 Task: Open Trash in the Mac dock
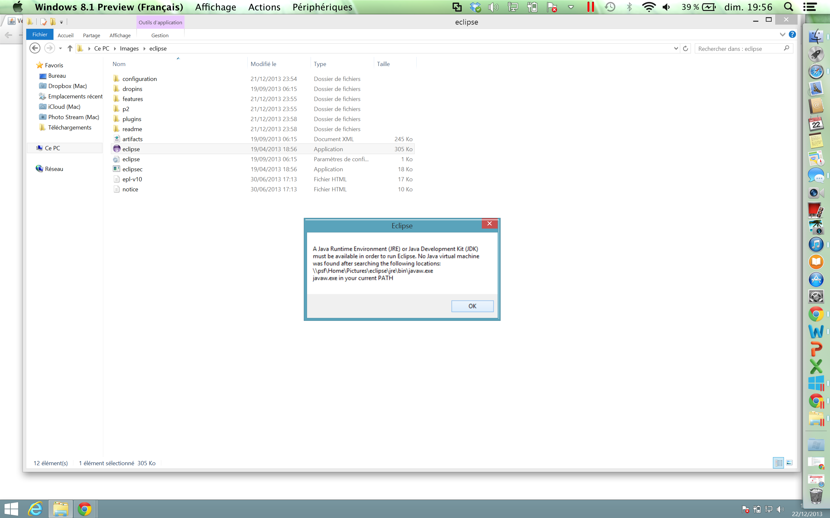(816, 496)
